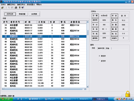Click the 序号 column header
Viewport: 134px width, 101px height.
click(x=5, y=22)
